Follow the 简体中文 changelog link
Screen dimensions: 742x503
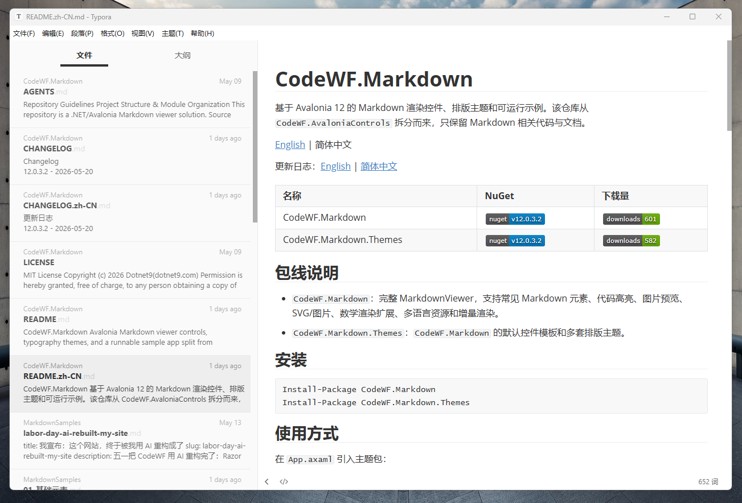coord(379,166)
